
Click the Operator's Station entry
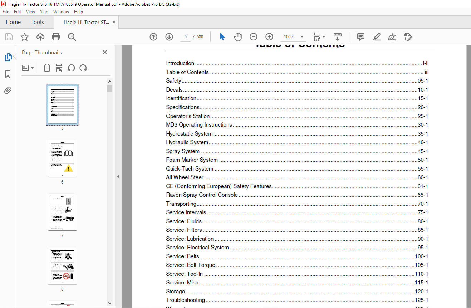(297, 116)
